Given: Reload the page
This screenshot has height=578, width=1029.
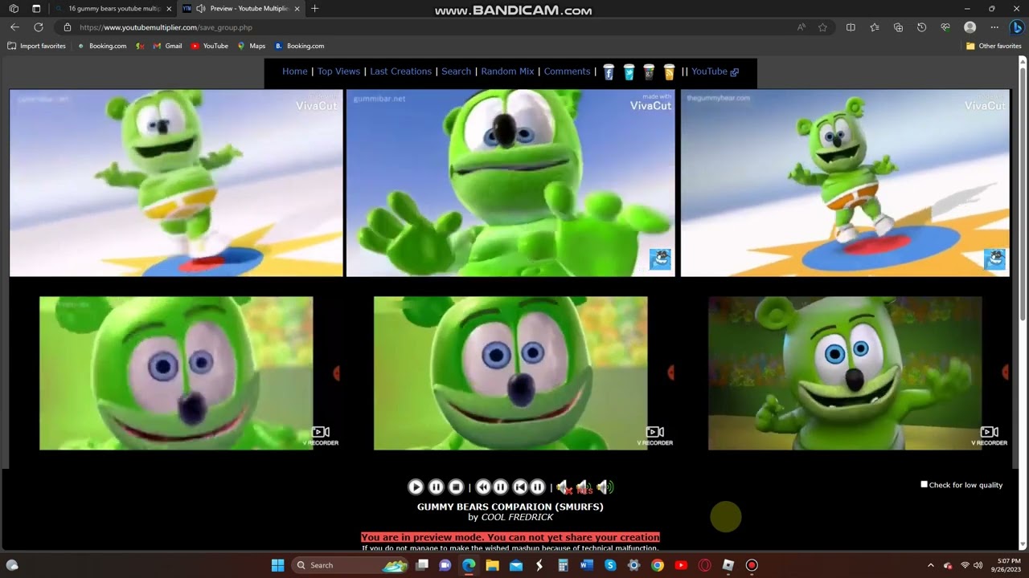Looking at the screenshot, I should click(38, 27).
